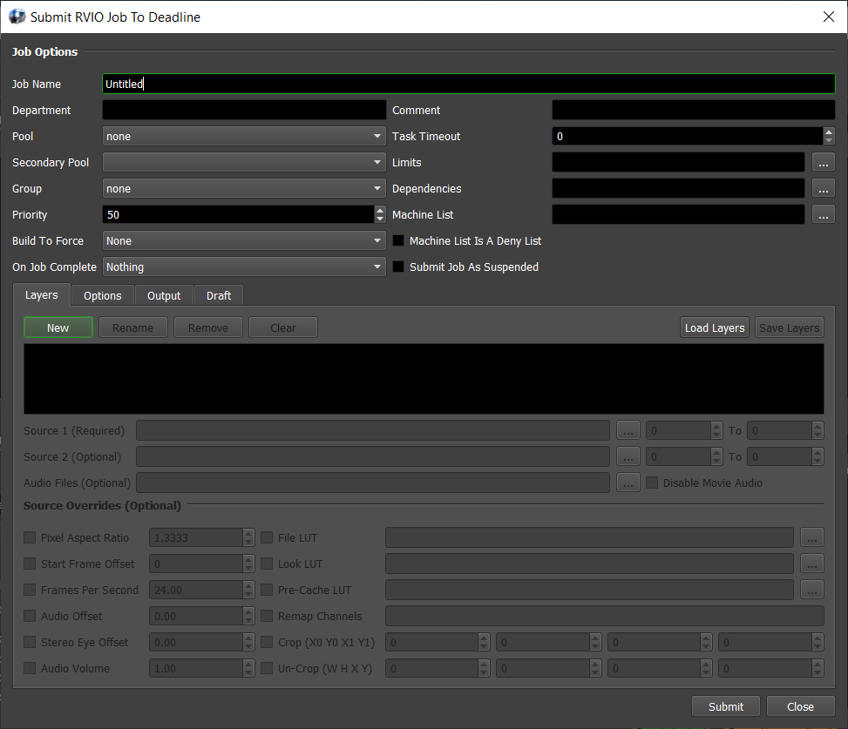Viewport: 848px width, 729px height.
Task: Open the Build To Force dropdown
Action: [x=244, y=241]
